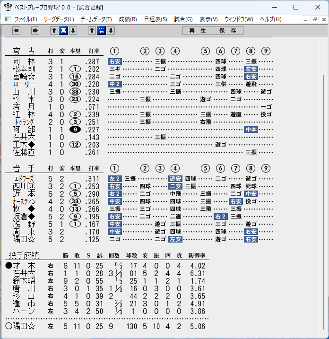The image size is (329, 339).
Task: Click the 保存 save button
Action: [228, 30]
